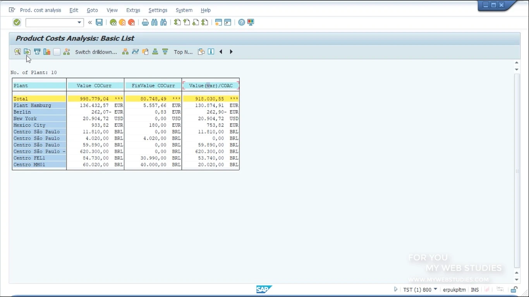
Task: Click the export folder icon
Action: [x=145, y=52]
